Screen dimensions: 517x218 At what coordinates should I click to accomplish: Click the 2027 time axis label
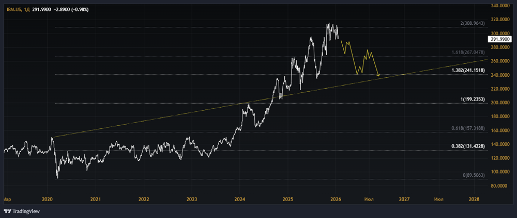click(404, 199)
